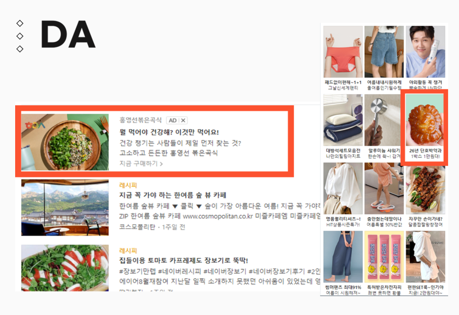Viewport: 459px width, 315px height.
Task: Click the sunscreen man 야외활동 꼭 챙겨 ad
Action: [x=425, y=57]
